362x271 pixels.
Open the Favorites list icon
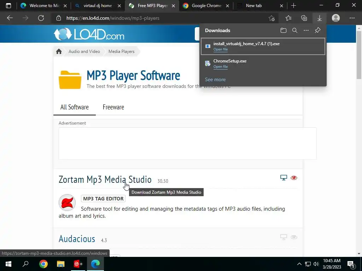(x=288, y=18)
